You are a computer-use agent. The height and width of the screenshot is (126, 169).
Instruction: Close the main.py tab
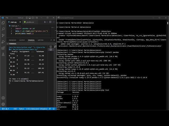20,22
